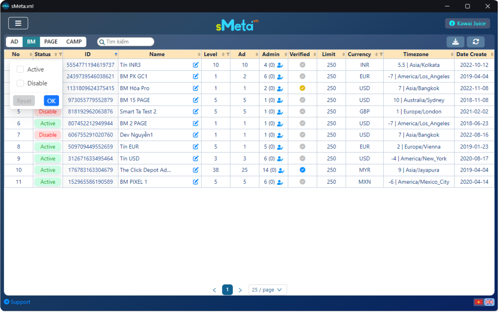Switch language to English flag
The width and height of the screenshot is (500, 312).
[489, 302]
